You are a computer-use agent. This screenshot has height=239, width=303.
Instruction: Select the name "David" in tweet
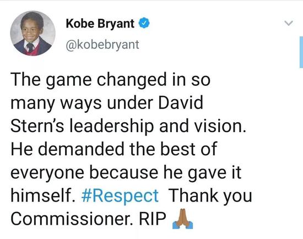181,103
